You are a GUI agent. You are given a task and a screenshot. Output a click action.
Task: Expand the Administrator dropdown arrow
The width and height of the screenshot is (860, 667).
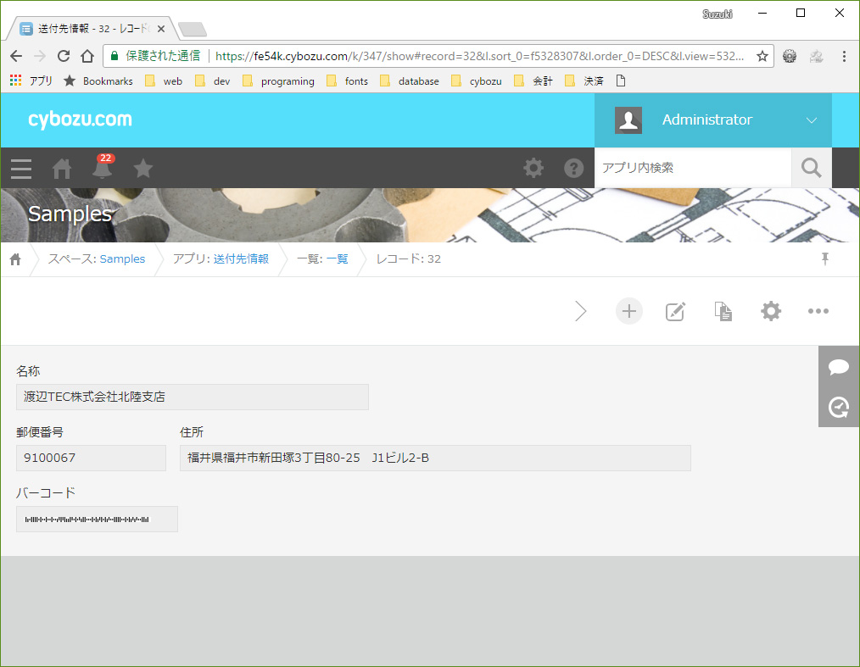pos(811,120)
